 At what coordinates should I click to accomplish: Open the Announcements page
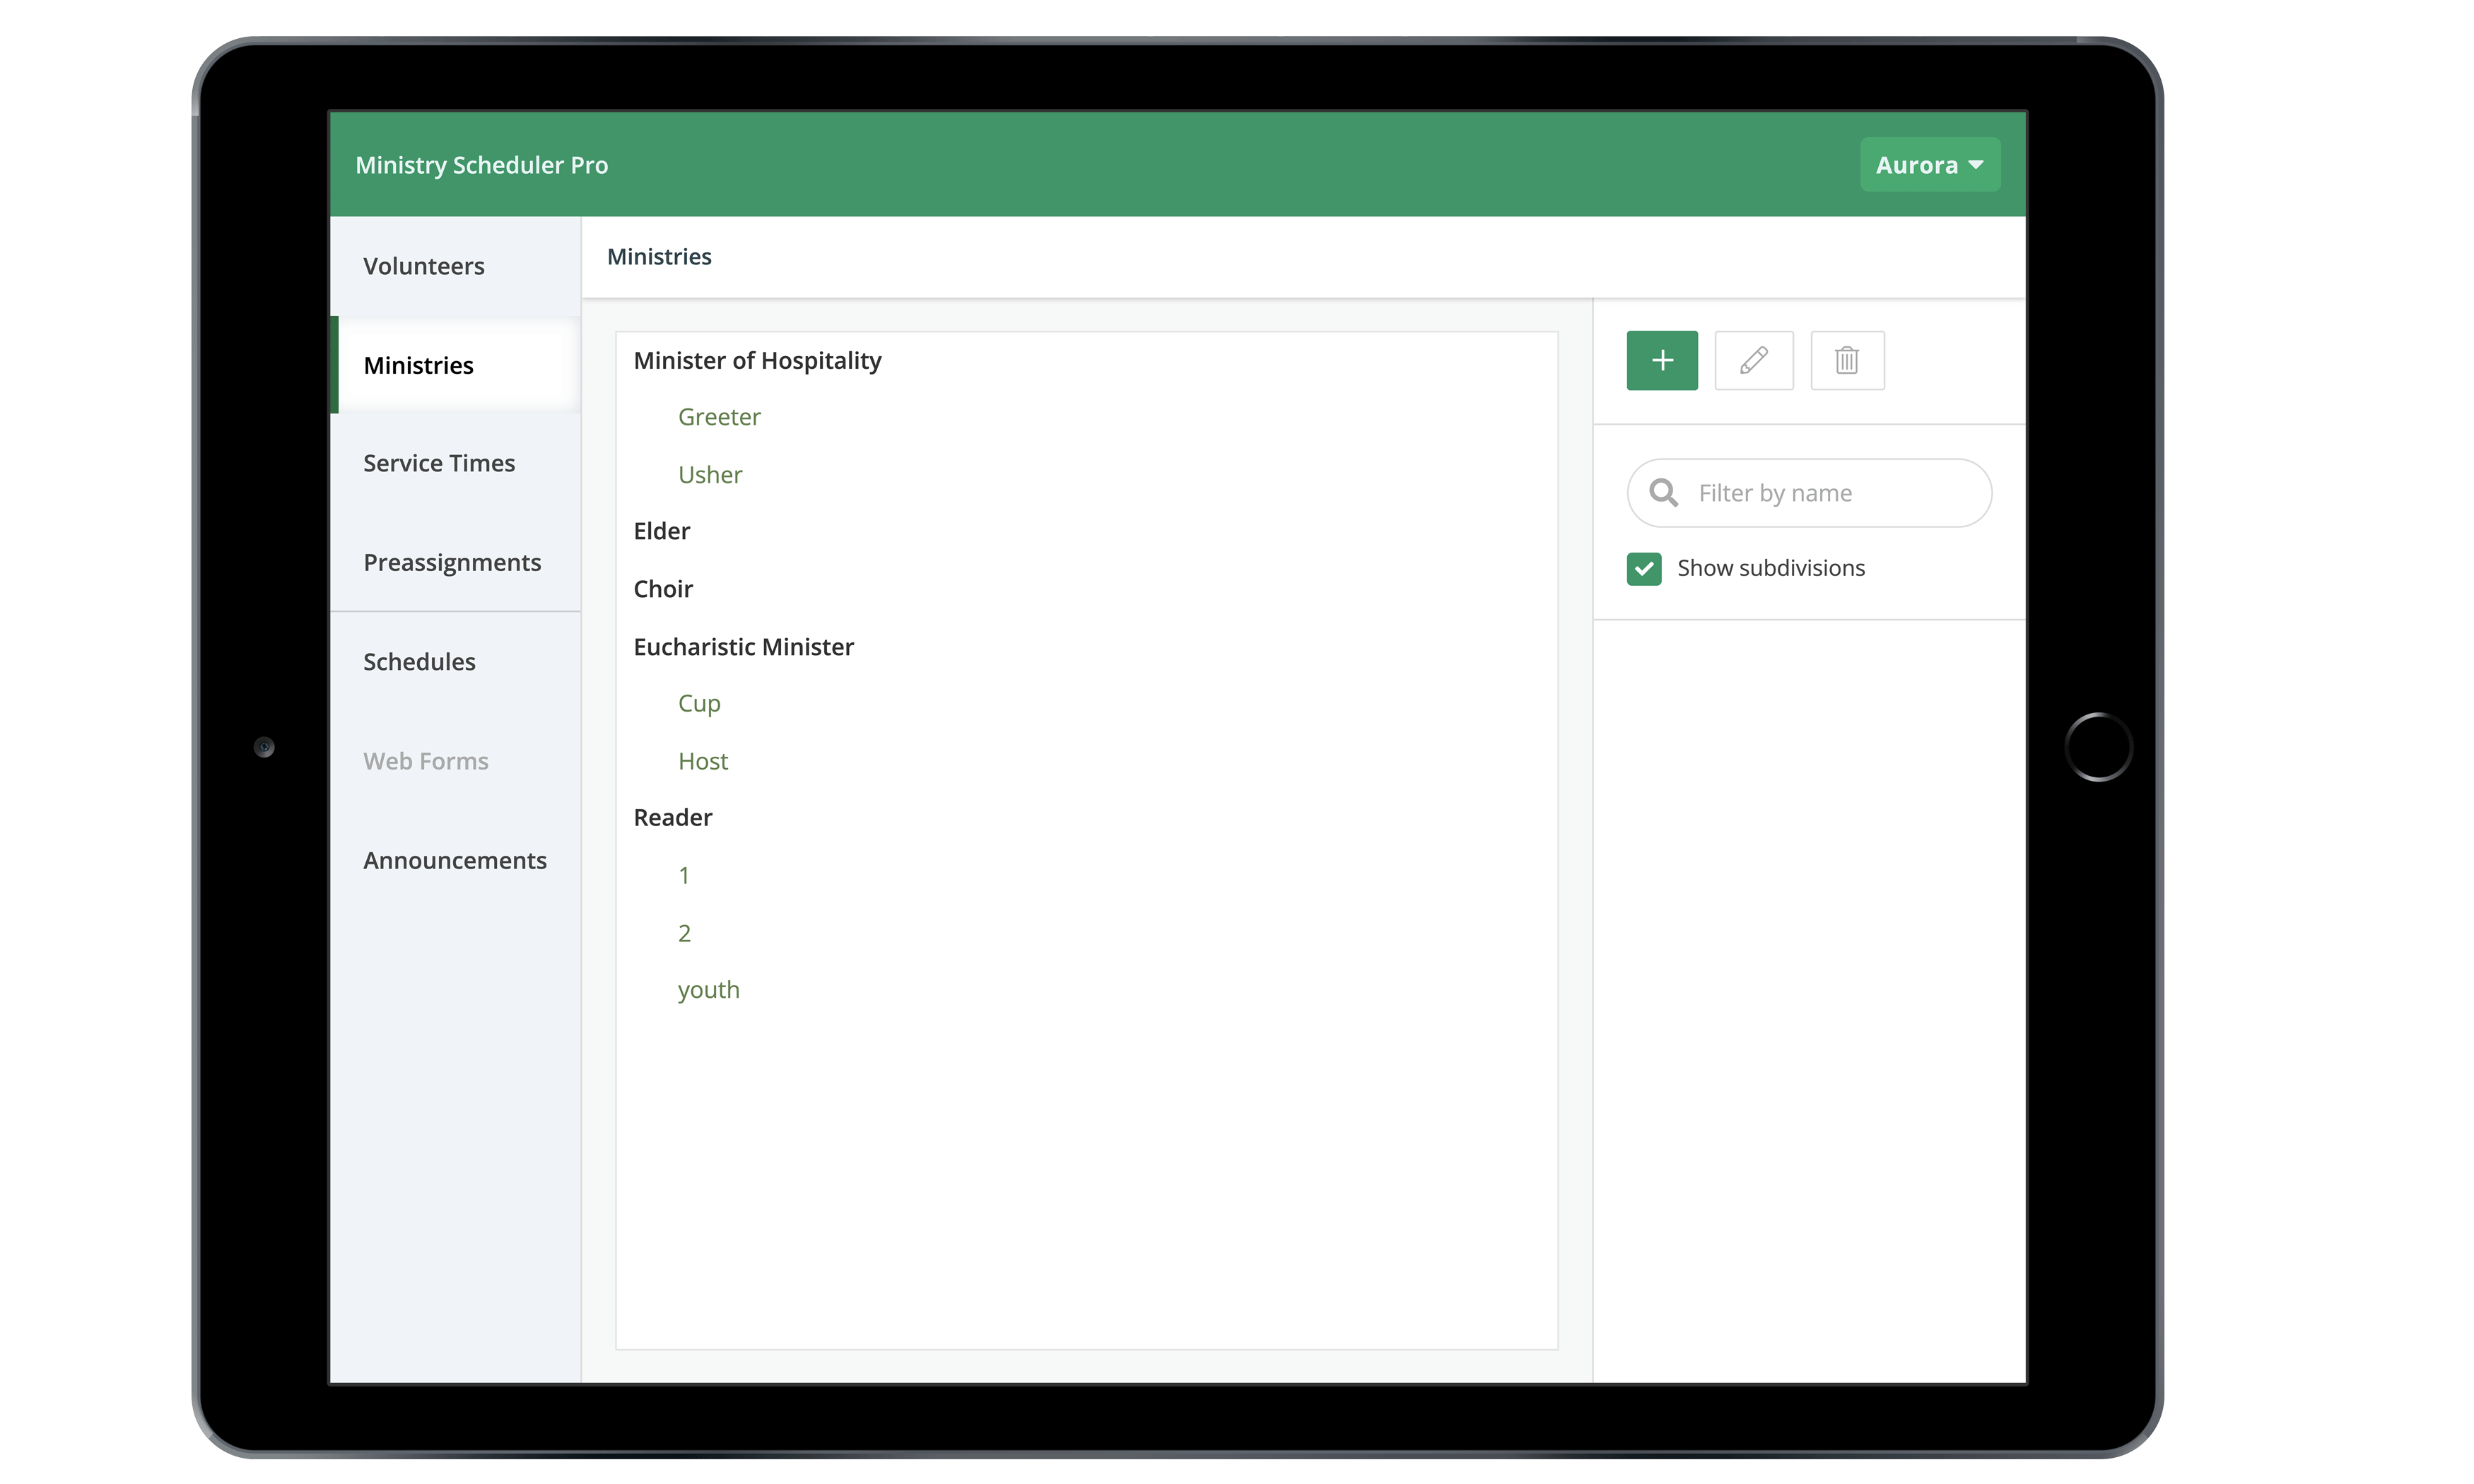click(x=454, y=860)
